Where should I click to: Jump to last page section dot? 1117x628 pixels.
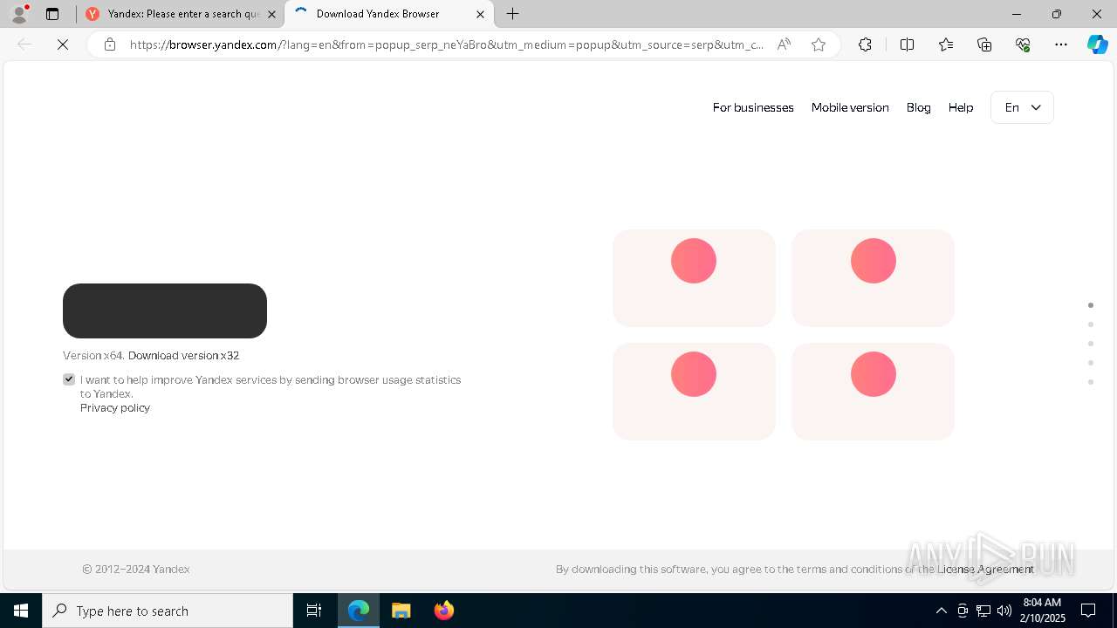1091,382
